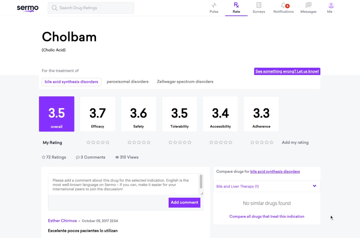This screenshot has width=360, height=238.
Task: Click the eye icon beside 313 Views
Action: pos(117,157)
